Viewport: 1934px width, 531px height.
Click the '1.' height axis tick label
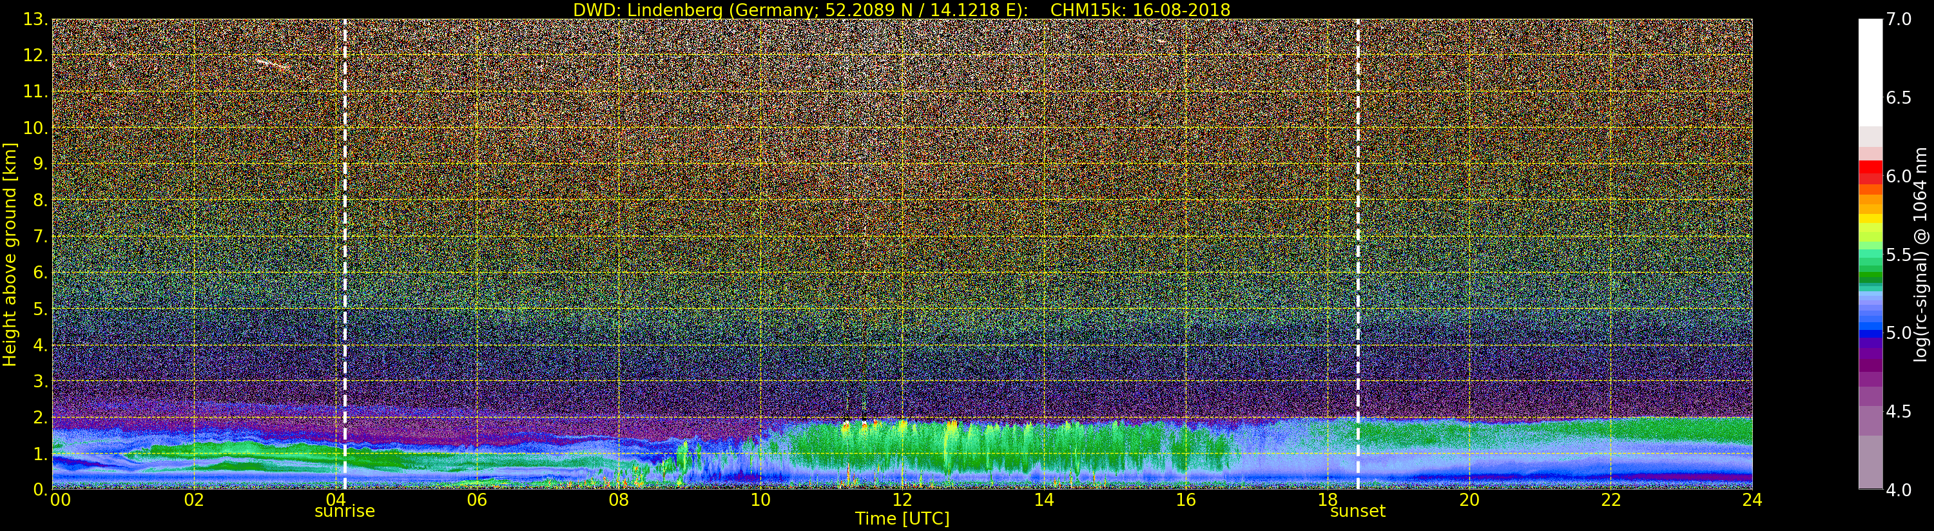point(41,453)
